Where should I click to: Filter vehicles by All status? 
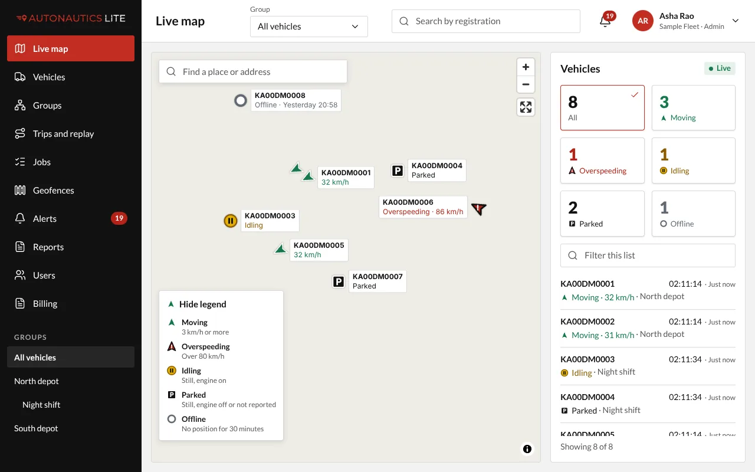coord(602,107)
